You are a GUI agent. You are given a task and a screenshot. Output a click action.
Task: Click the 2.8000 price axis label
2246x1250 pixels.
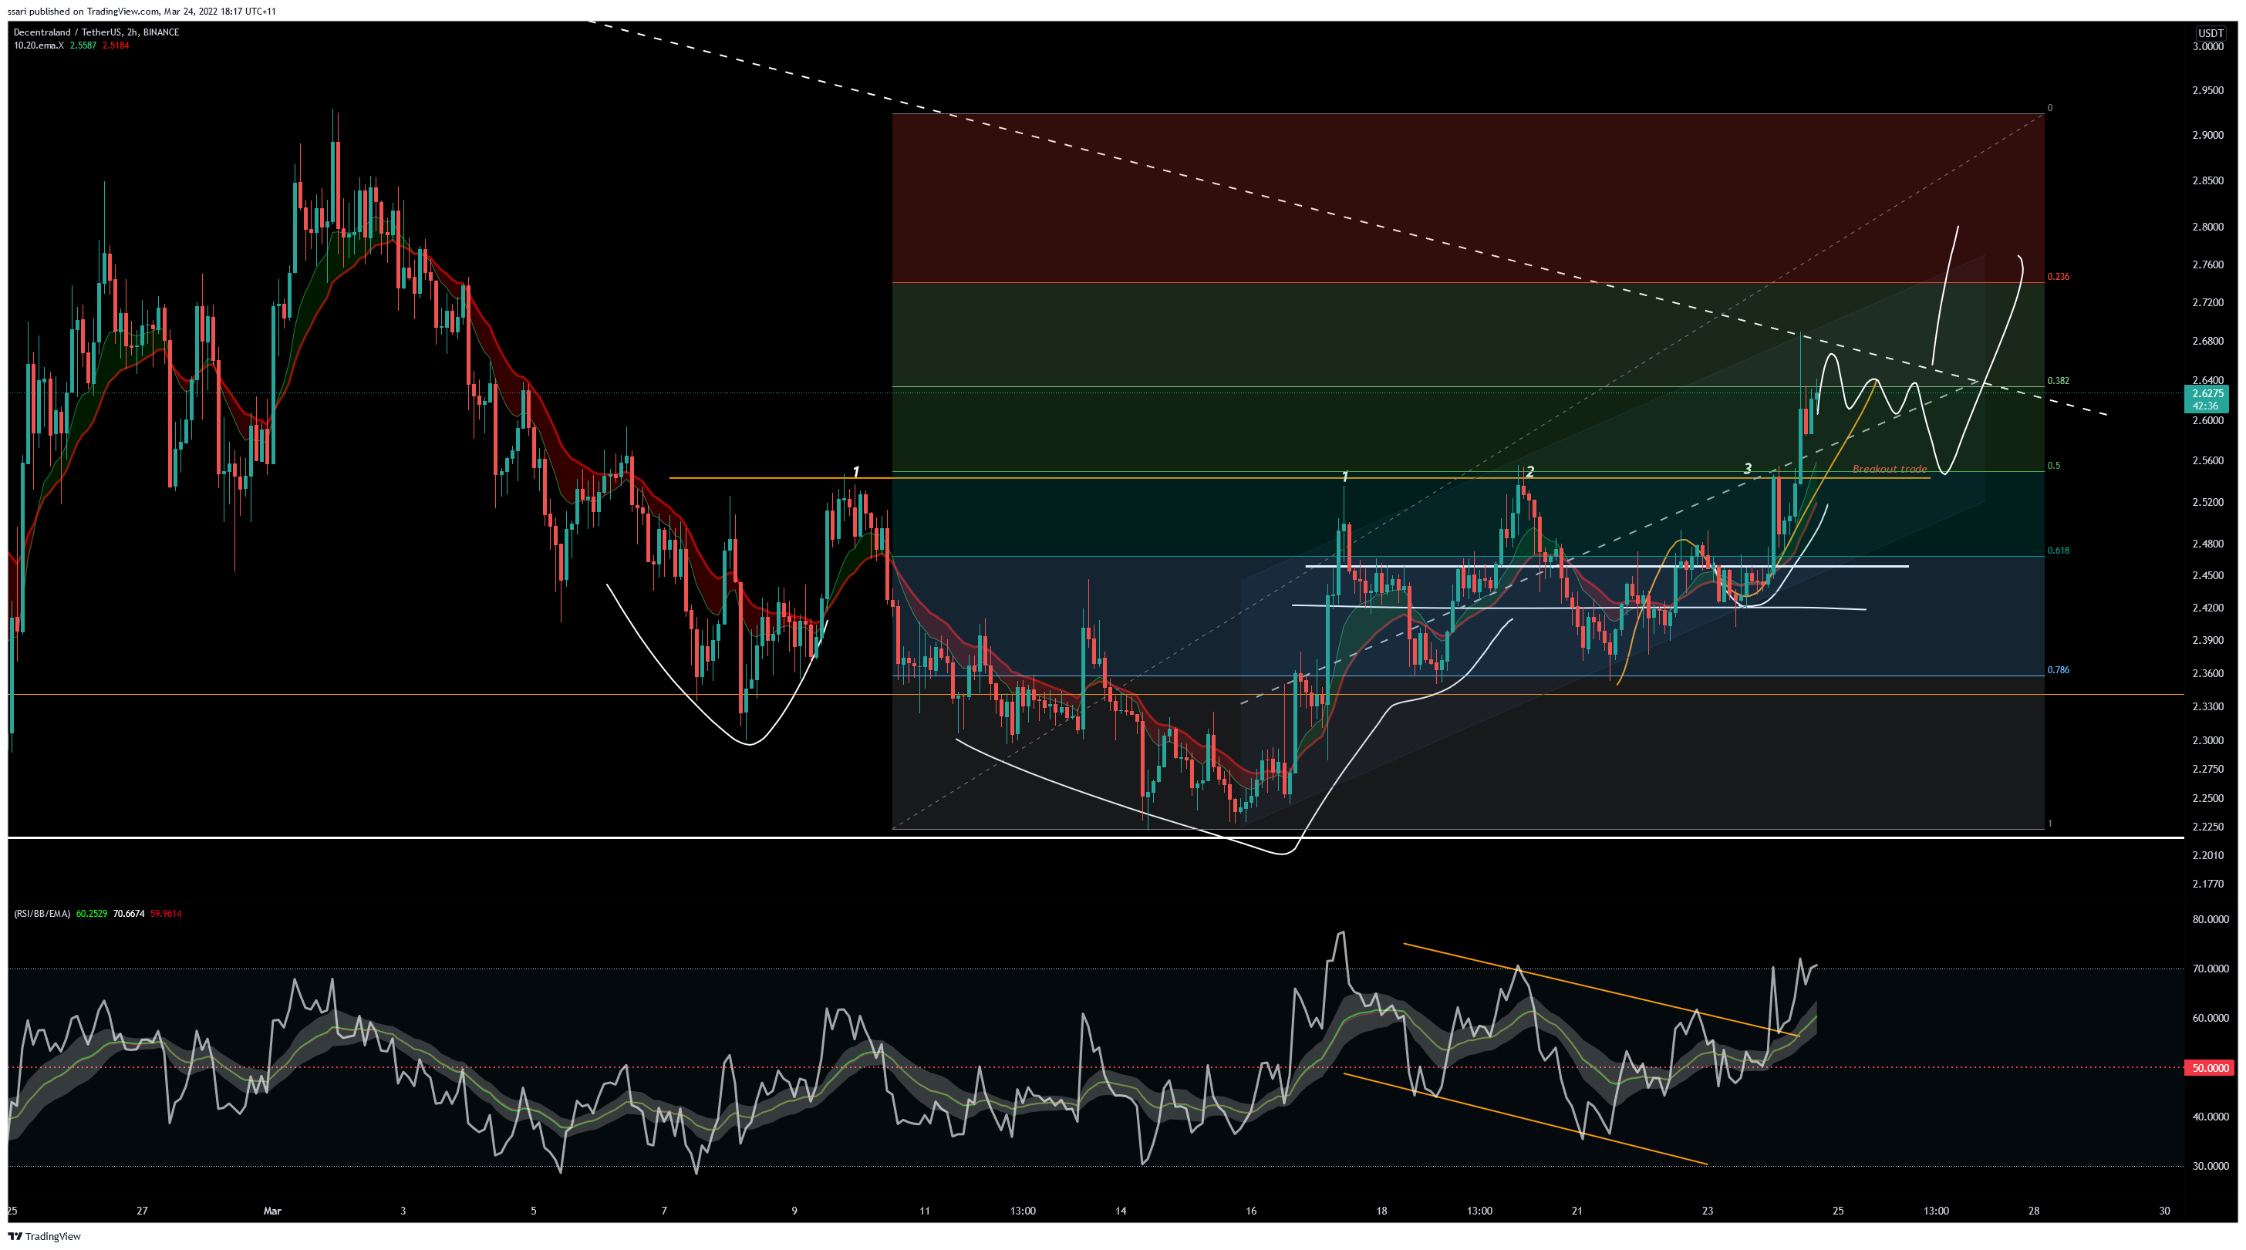point(2207,227)
